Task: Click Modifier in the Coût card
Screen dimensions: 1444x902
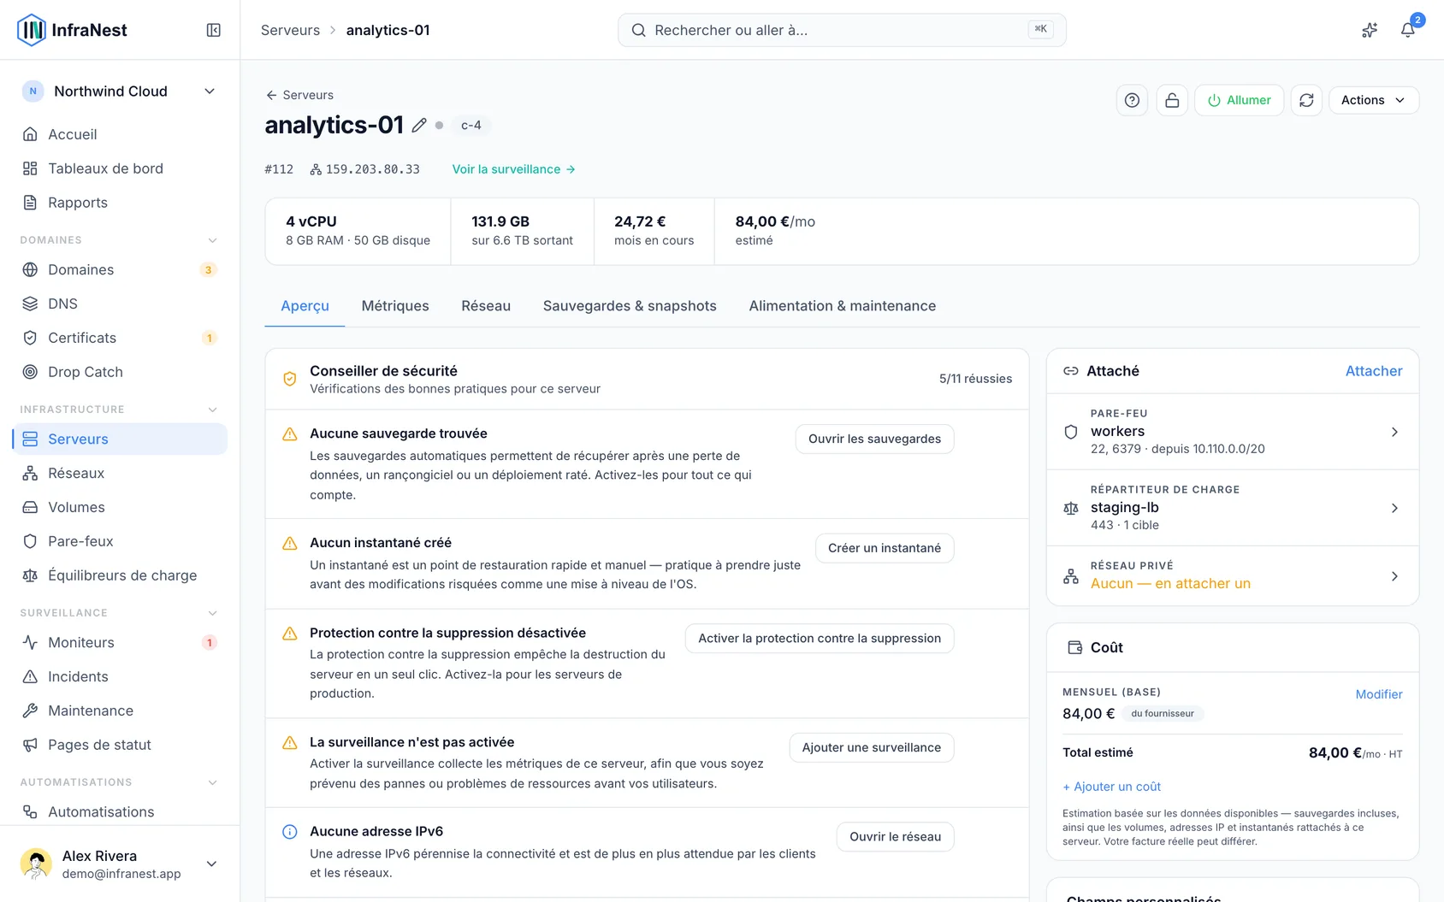Action: click(x=1379, y=694)
